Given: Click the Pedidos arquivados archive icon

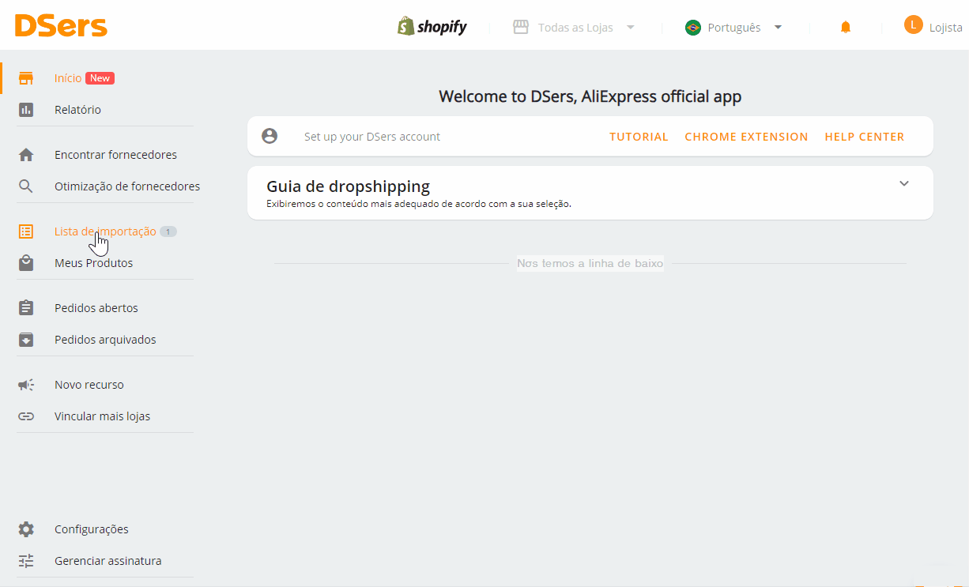Looking at the screenshot, I should point(26,340).
